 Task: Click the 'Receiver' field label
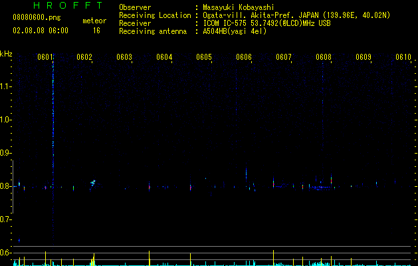pos(135,23)
